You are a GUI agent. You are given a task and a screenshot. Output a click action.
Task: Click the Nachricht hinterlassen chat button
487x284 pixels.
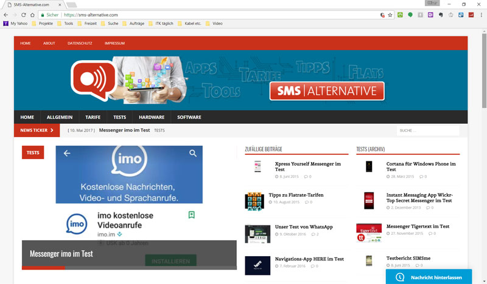(429, 277)
